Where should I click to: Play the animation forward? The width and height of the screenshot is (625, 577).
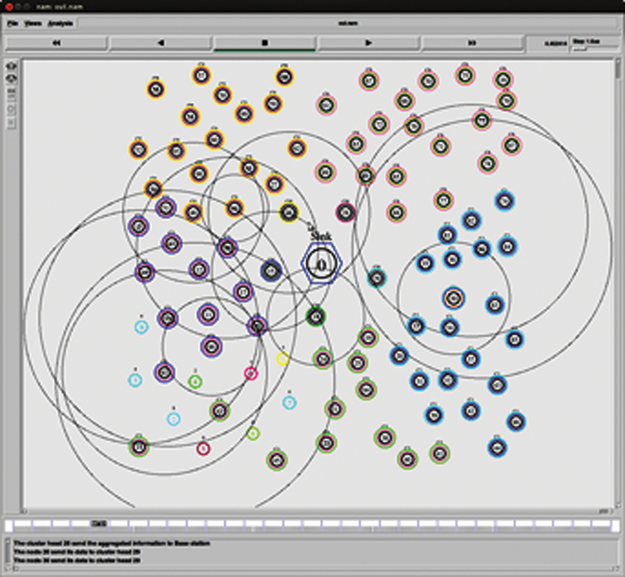368,43
